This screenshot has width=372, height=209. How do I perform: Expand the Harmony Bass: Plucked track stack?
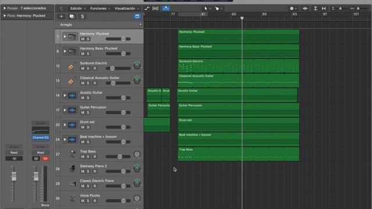coord(65,51)
